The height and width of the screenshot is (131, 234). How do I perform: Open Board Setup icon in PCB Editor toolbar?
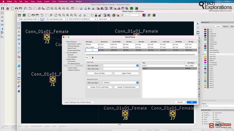point(24,15)
